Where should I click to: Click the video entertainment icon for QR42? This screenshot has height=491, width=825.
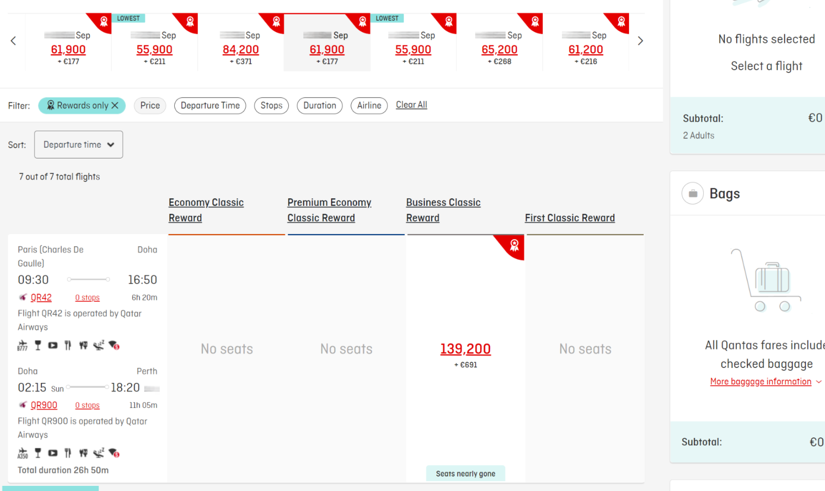click(x=53, y=345)
